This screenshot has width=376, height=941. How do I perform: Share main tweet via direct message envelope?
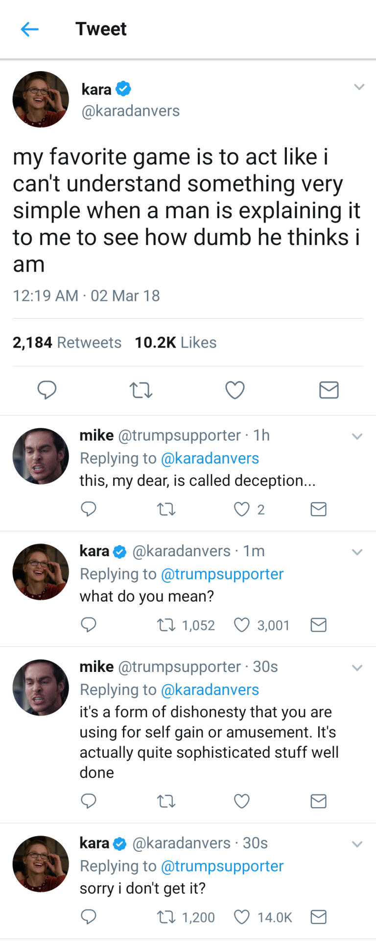click(x=329, y=390)
